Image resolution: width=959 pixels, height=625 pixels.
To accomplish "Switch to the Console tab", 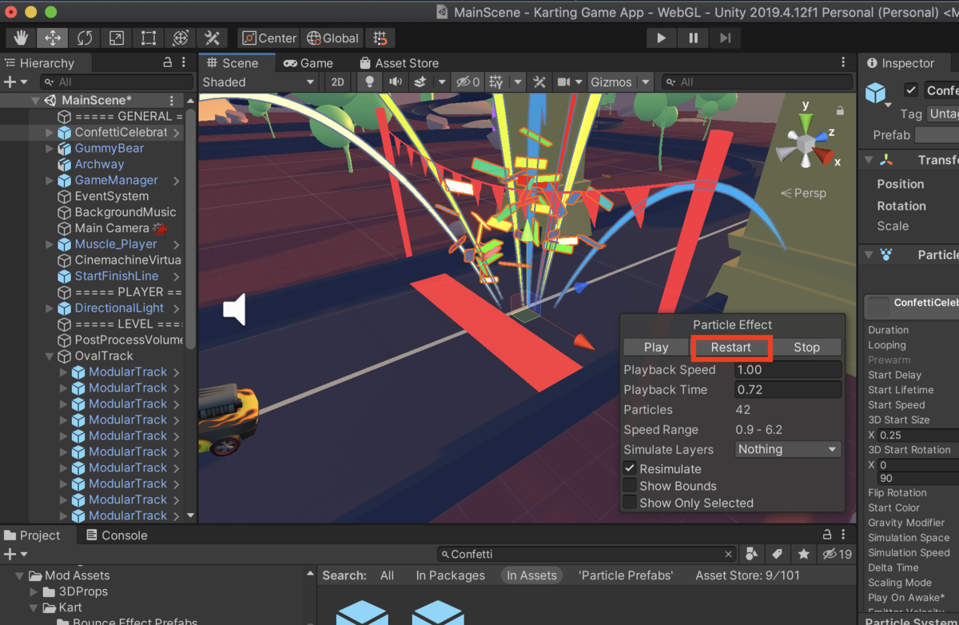I will (x=117, y=535).
